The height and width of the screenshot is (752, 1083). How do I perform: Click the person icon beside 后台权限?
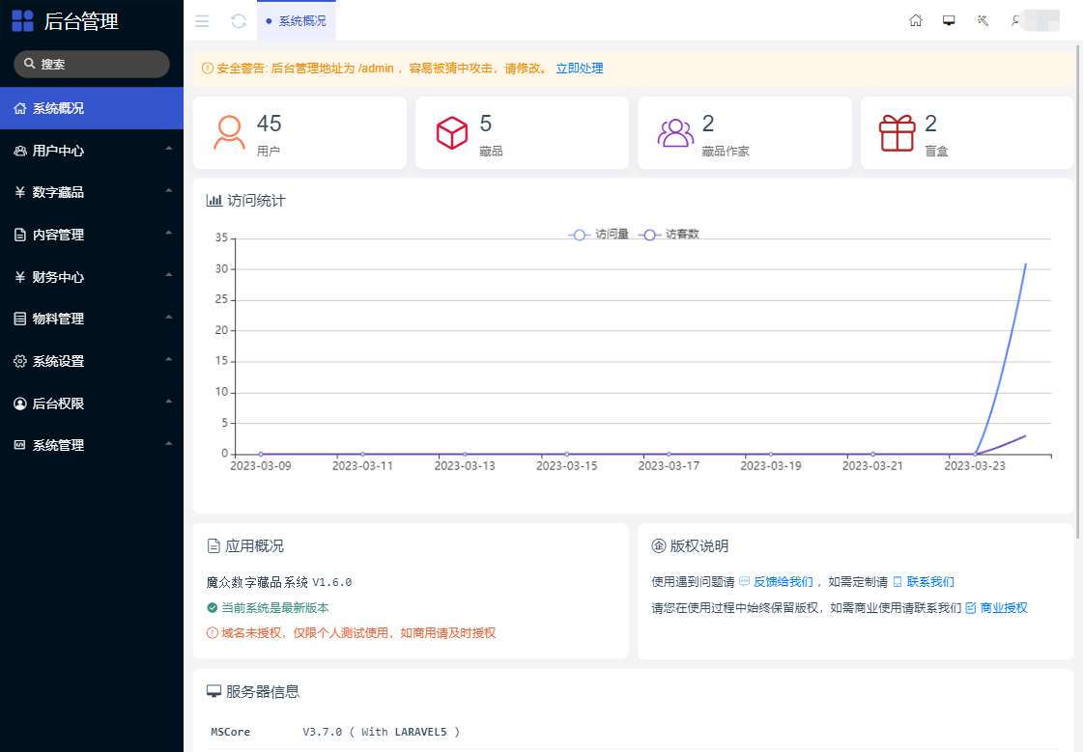tap(20, 404)
